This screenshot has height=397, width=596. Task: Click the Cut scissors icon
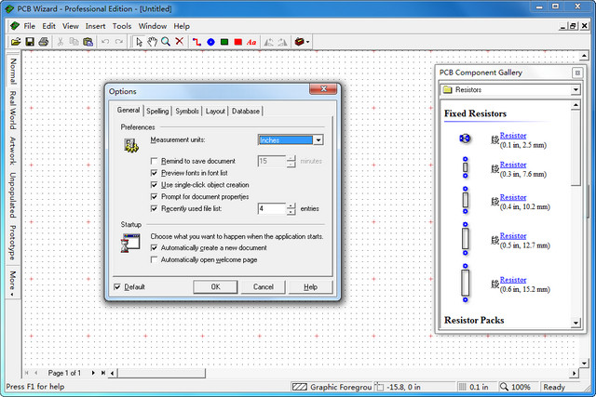(x=60, y=42)
